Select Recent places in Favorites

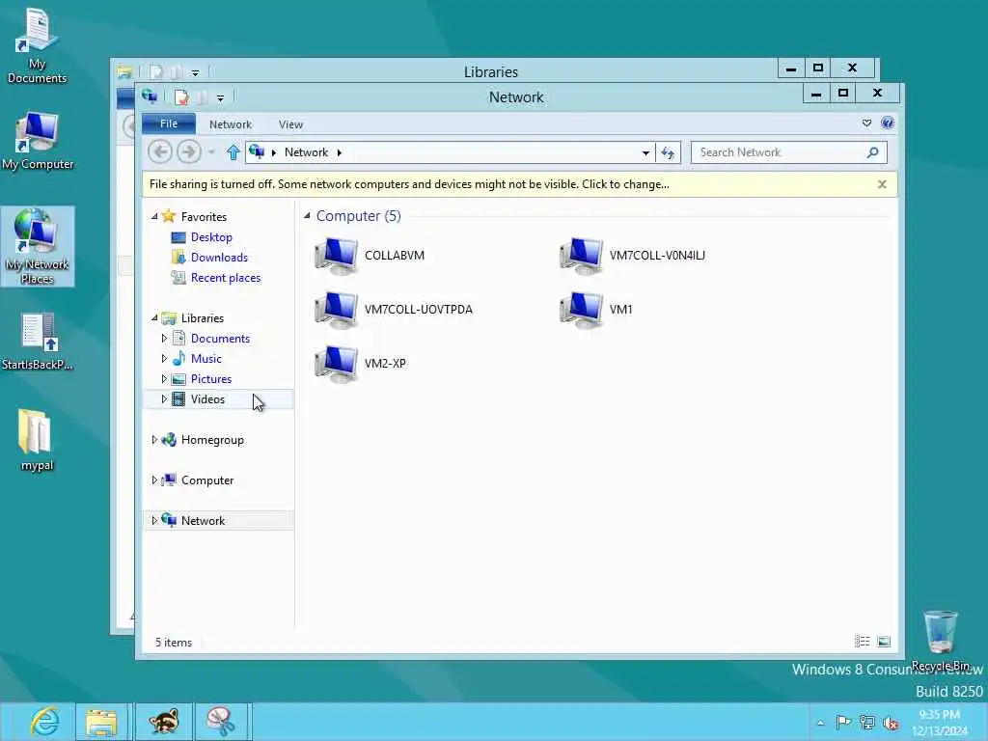point(225,277)
